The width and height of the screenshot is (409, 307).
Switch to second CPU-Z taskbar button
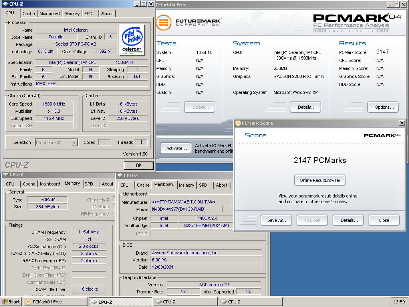pyautogui.click(x=185, y=302)
